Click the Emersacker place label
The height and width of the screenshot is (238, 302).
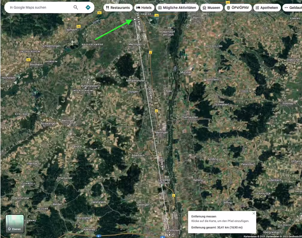(65, 178)
